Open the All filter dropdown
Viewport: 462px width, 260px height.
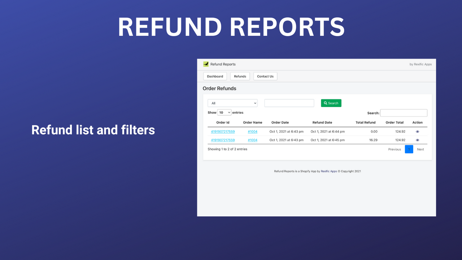(x=232, y=103)
